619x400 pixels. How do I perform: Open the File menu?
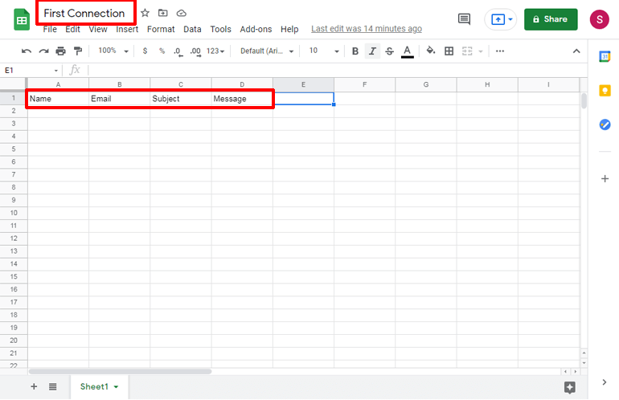(50, 29)
